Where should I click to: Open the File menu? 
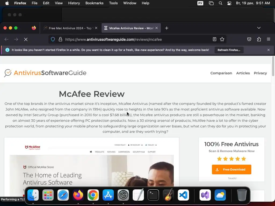tap(35, 3)
